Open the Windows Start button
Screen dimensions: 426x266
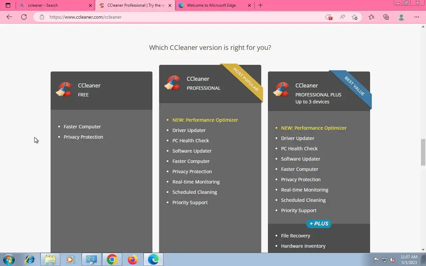[9, 259]
